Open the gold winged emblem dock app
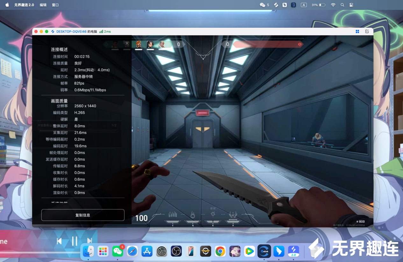Screen dimensions: 403x262 point(206,251)
